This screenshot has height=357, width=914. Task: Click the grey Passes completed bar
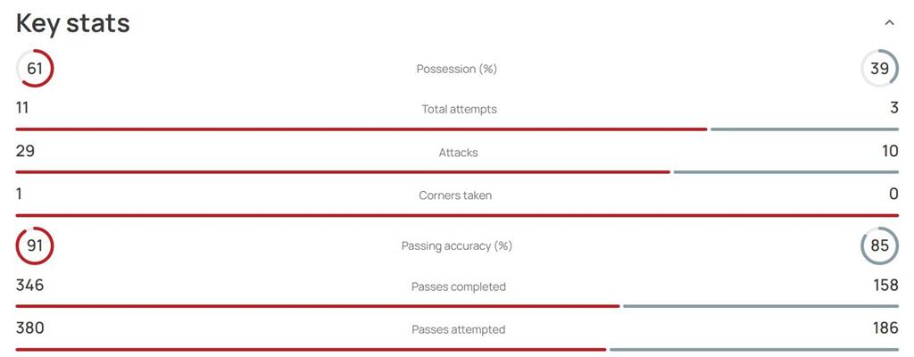pos(760,306)
